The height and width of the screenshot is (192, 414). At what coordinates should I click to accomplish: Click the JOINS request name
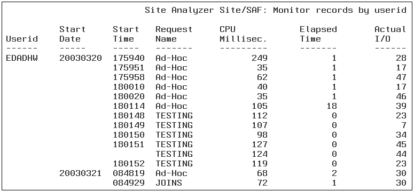point(168,183)
